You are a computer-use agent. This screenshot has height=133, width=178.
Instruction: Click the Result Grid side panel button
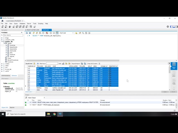(x=174, y=66)
